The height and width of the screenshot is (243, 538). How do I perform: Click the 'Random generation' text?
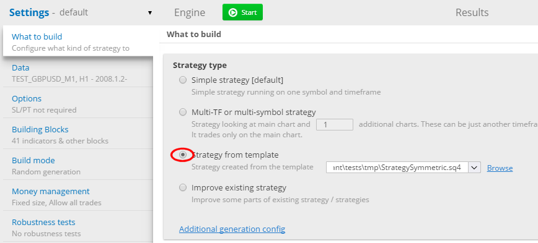(x=46, y=172)
